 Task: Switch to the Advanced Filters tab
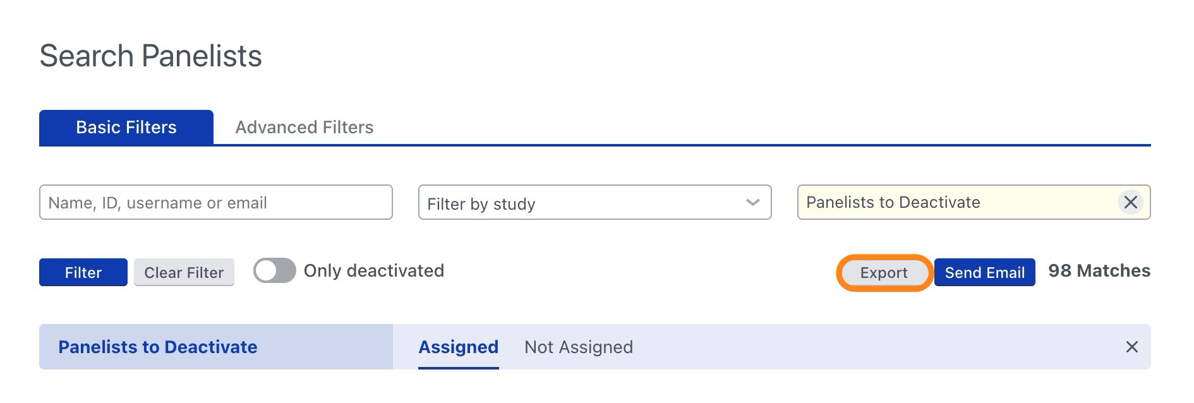pyautogui.click(x=305, y=128)
